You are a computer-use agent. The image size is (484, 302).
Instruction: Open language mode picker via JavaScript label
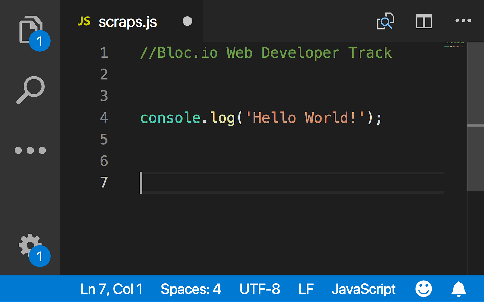[364, 289]
